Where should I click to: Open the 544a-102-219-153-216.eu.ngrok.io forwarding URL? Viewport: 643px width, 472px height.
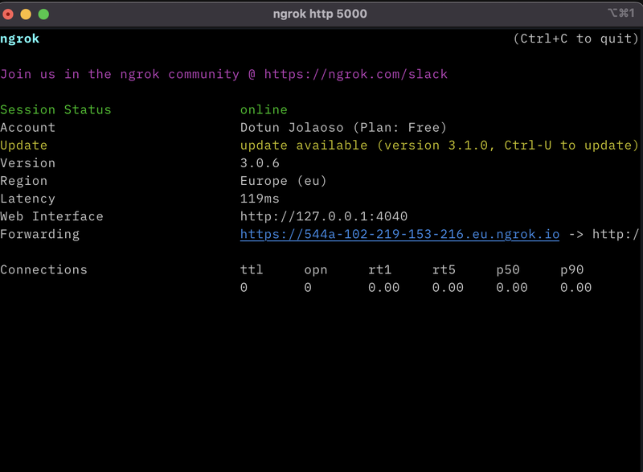(x=399, y=234)
